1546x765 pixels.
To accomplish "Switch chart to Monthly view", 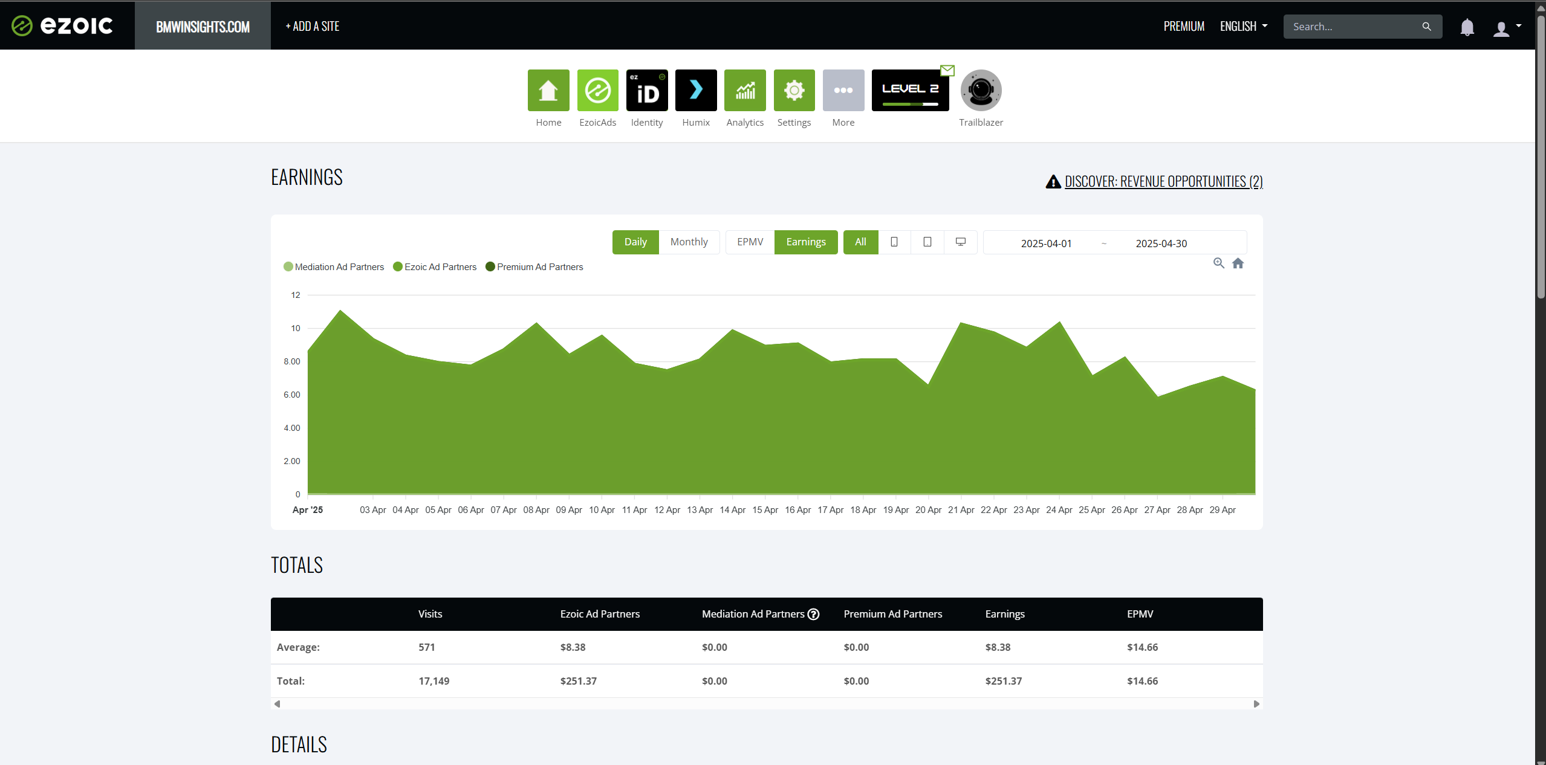I will 689,242.
